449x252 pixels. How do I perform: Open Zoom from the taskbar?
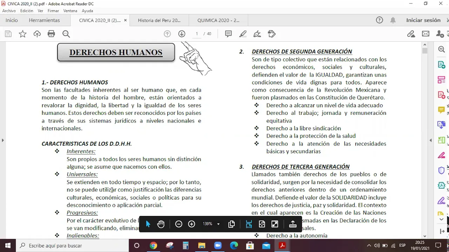click(x=218, y=246)
